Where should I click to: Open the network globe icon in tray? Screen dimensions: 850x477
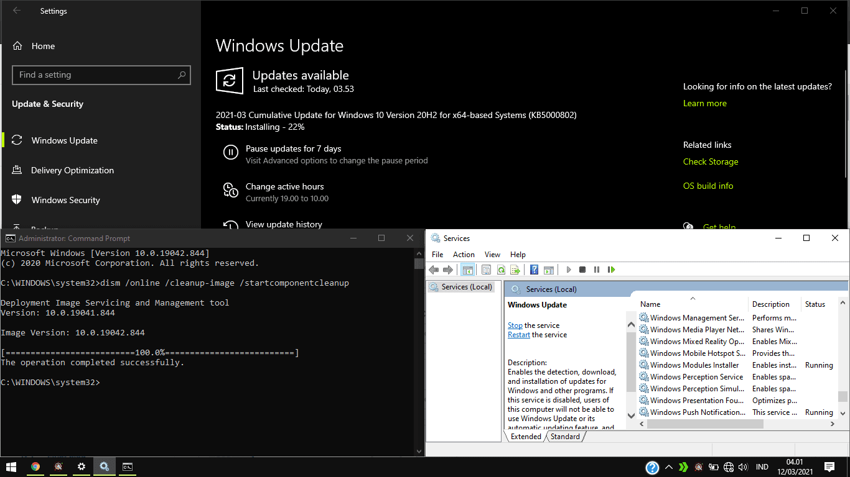click(729, 467)
